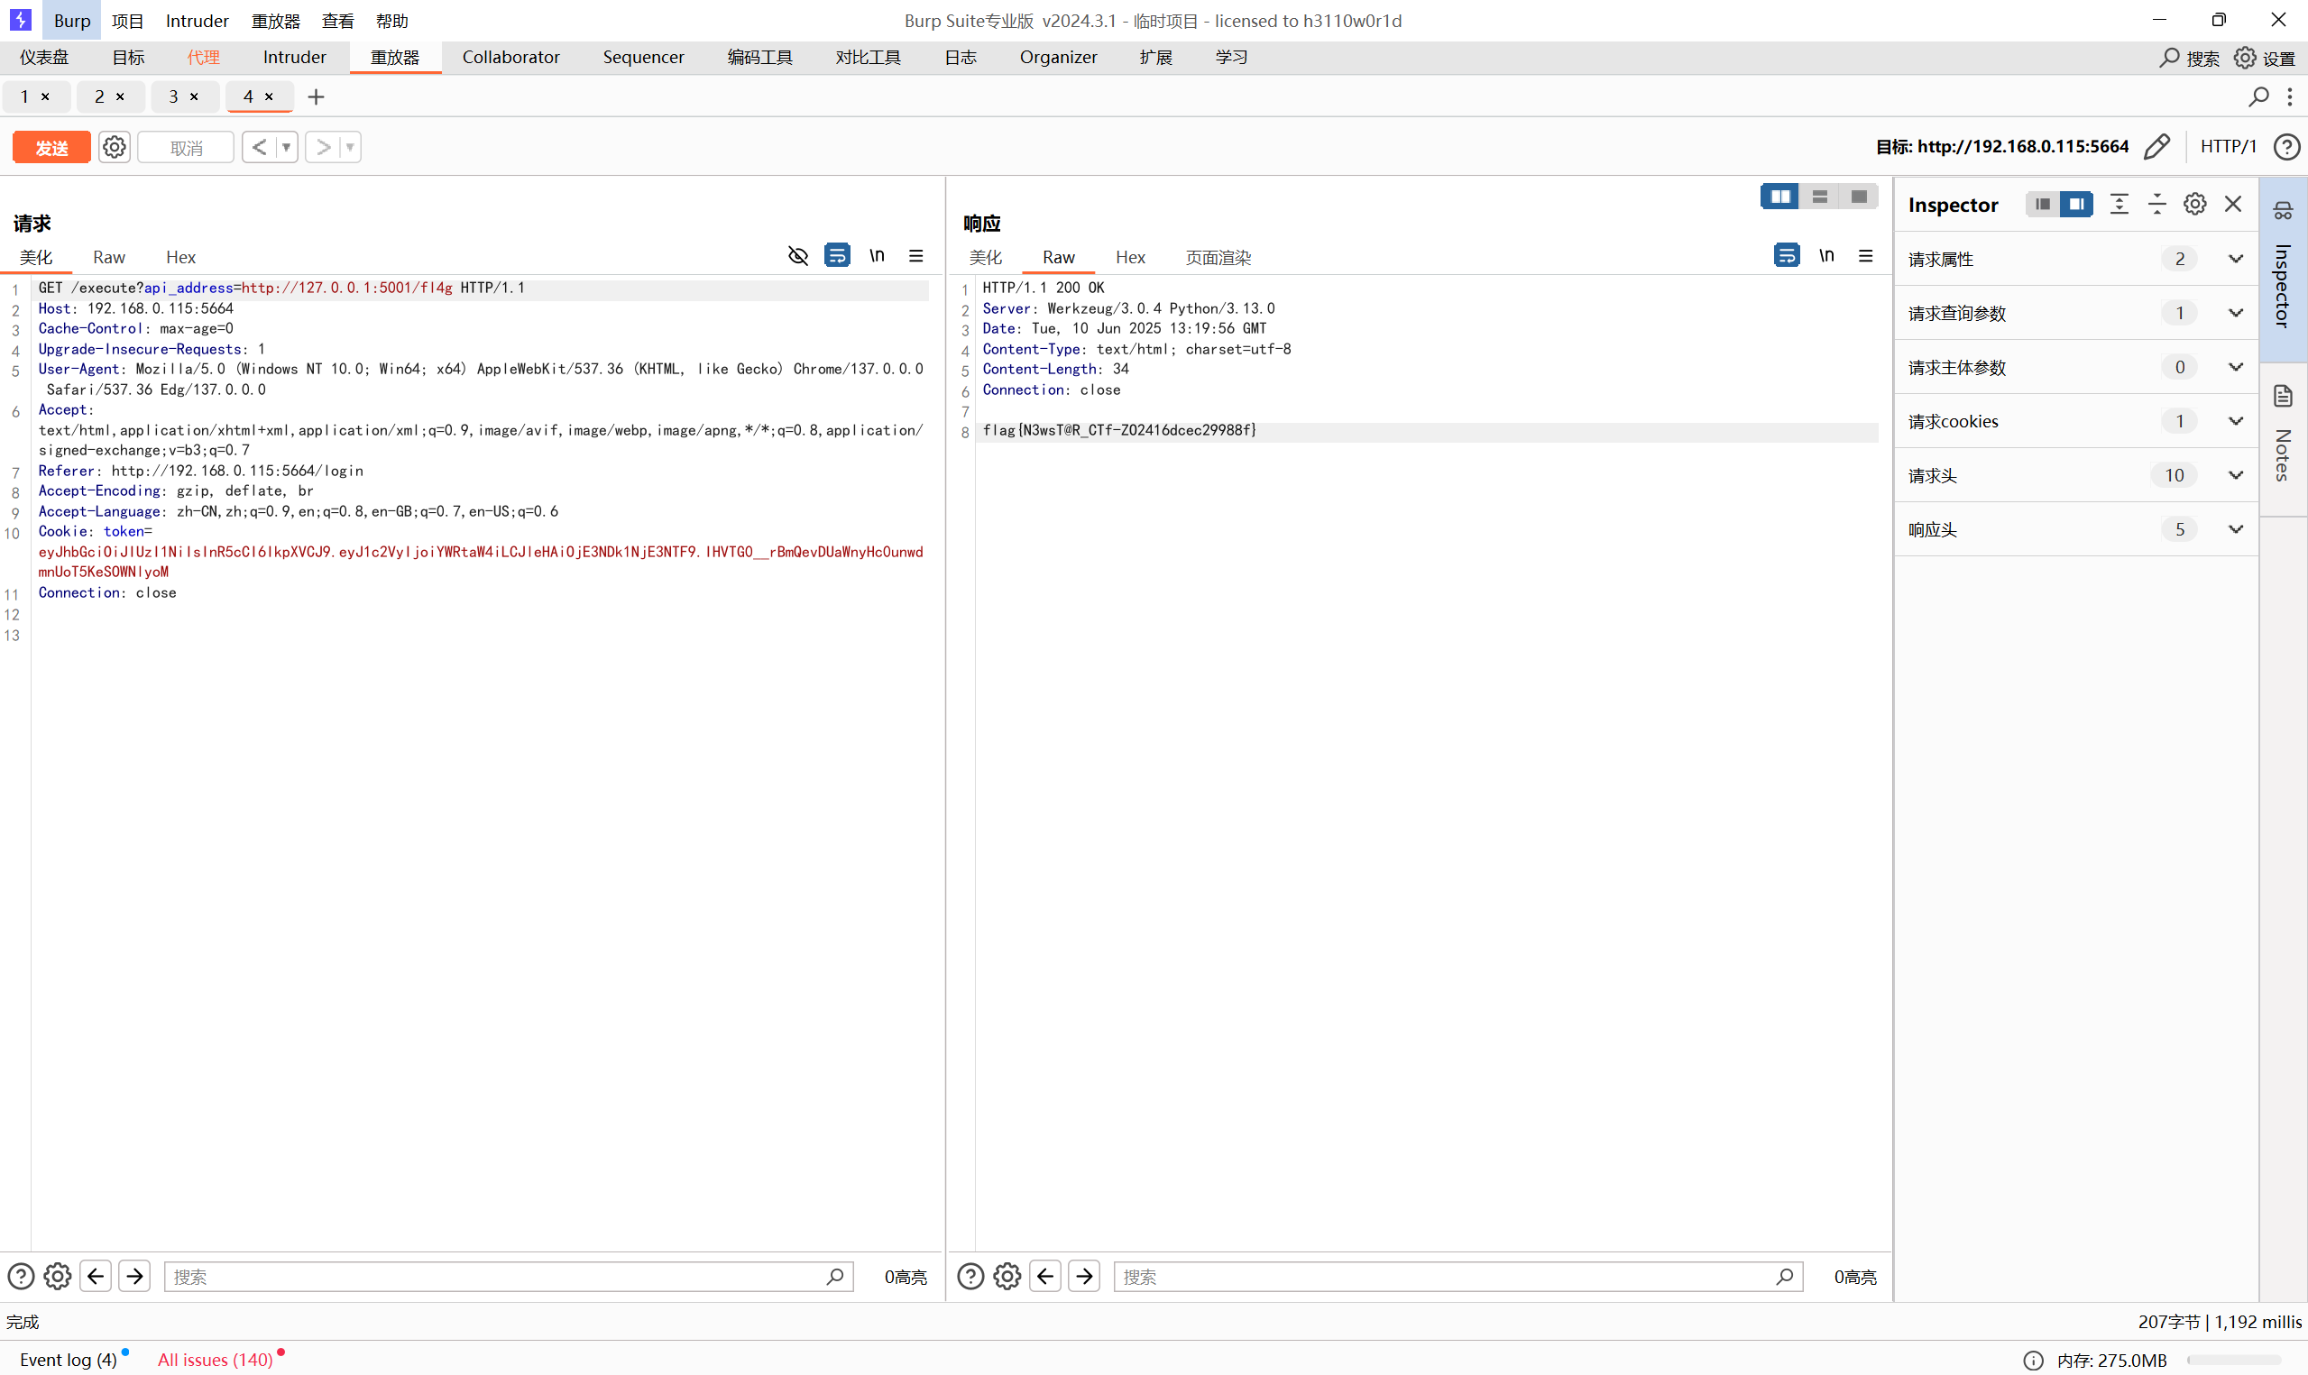Go to next match in response search
The width and height of the screenshot is (2308, 1375).
click(x=1084, y=1277)
